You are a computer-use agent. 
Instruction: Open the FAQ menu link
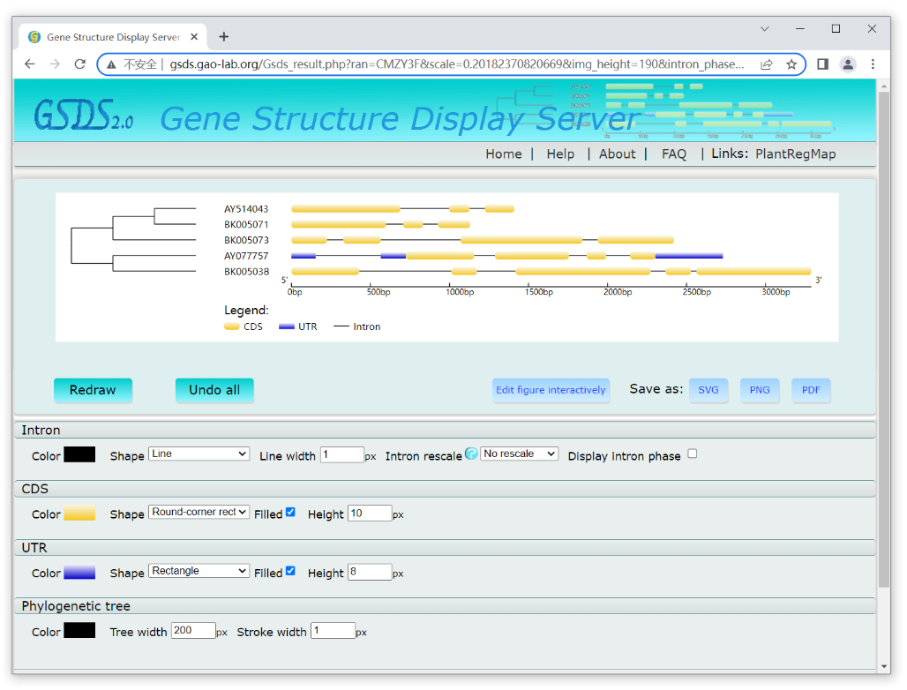click(673, 154)
